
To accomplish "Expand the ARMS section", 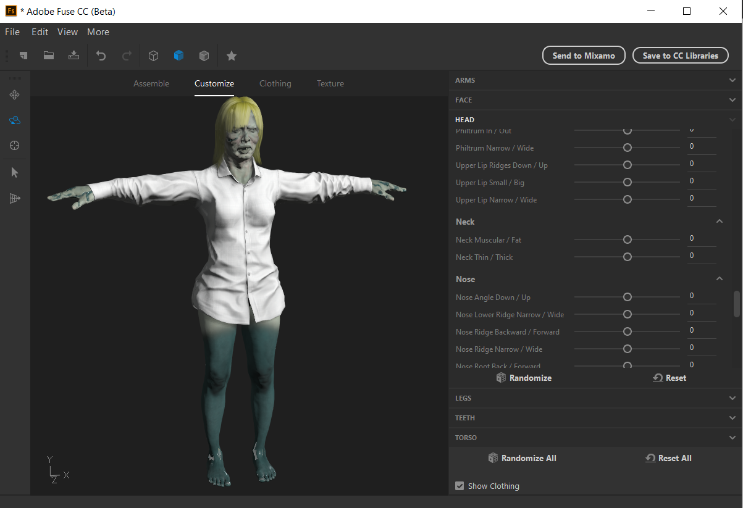I will coord(733,80).
